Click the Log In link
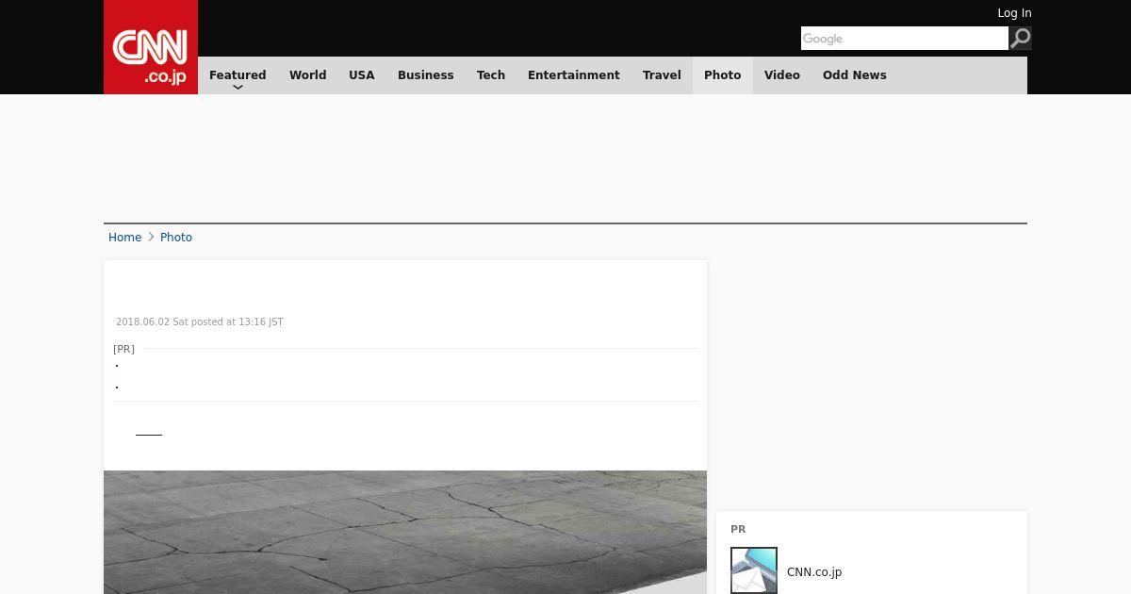1131x594 pixels. pyautogui.click(x=1014, y=13)
